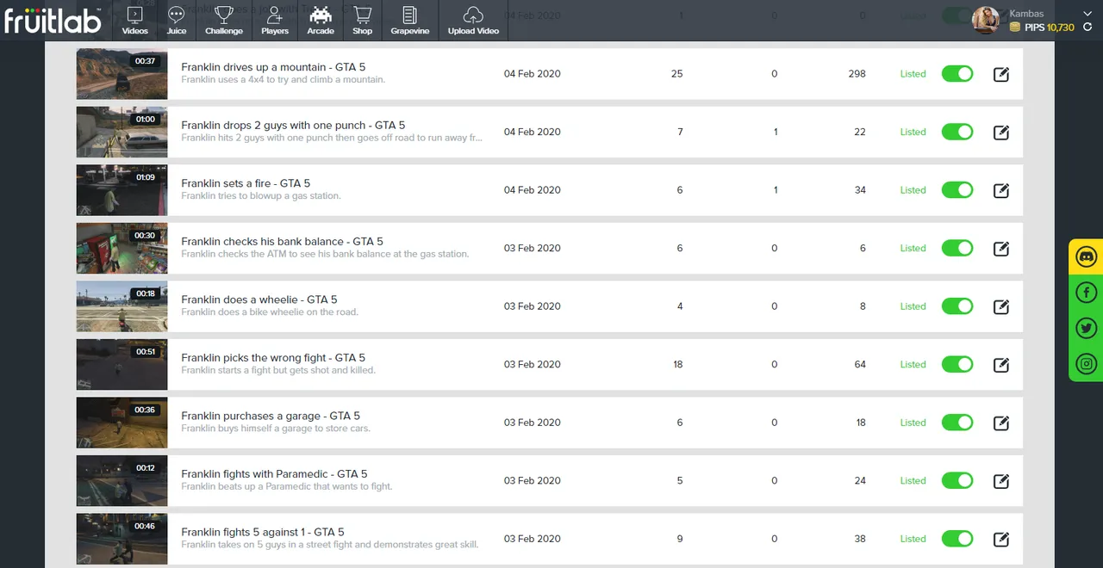Image resolution: width=1103 pixels, height=568 pixels.
Task: Toggle listing for Franklin drops 2 guys
Action: pos(957,132)
